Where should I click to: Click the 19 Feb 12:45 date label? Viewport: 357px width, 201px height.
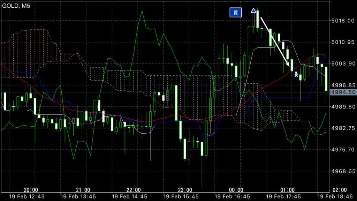pos(27,196)
